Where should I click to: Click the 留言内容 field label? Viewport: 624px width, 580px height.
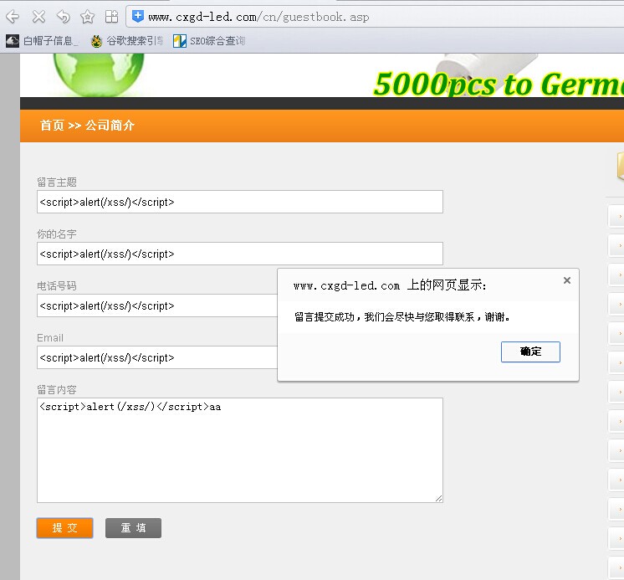point(57,390)
